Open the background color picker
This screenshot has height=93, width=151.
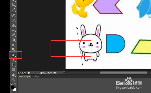point(15,90)
